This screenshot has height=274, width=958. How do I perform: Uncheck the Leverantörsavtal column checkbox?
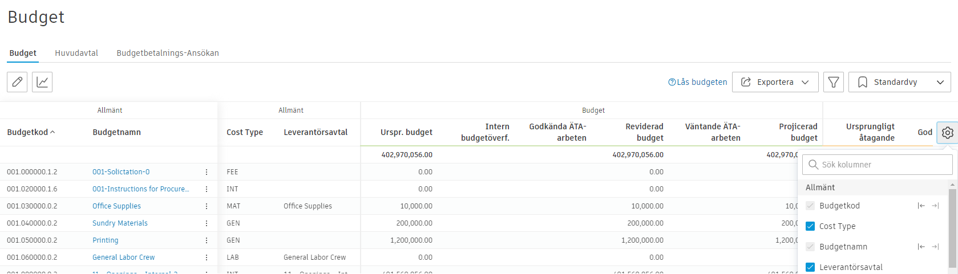pos(810,267)
